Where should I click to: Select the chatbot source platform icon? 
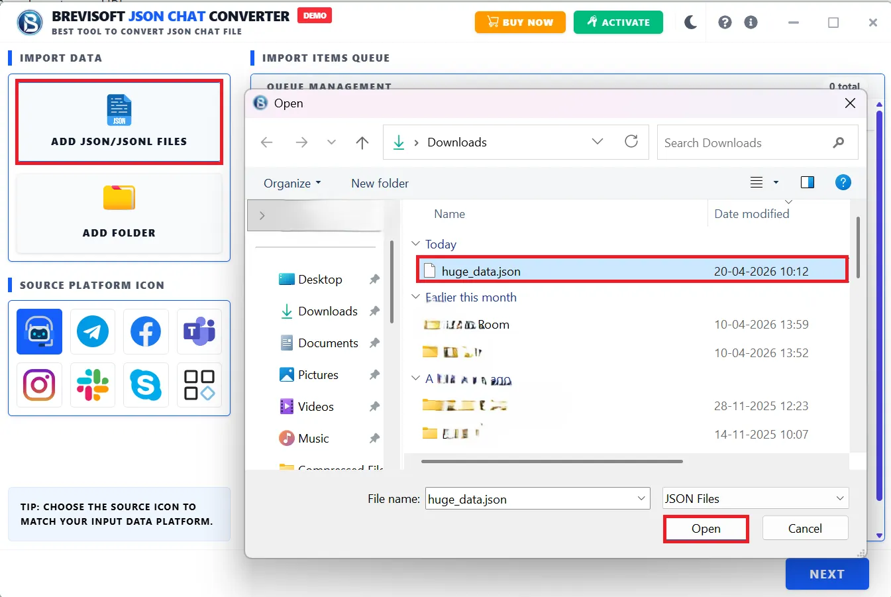[x=39, y=331]
